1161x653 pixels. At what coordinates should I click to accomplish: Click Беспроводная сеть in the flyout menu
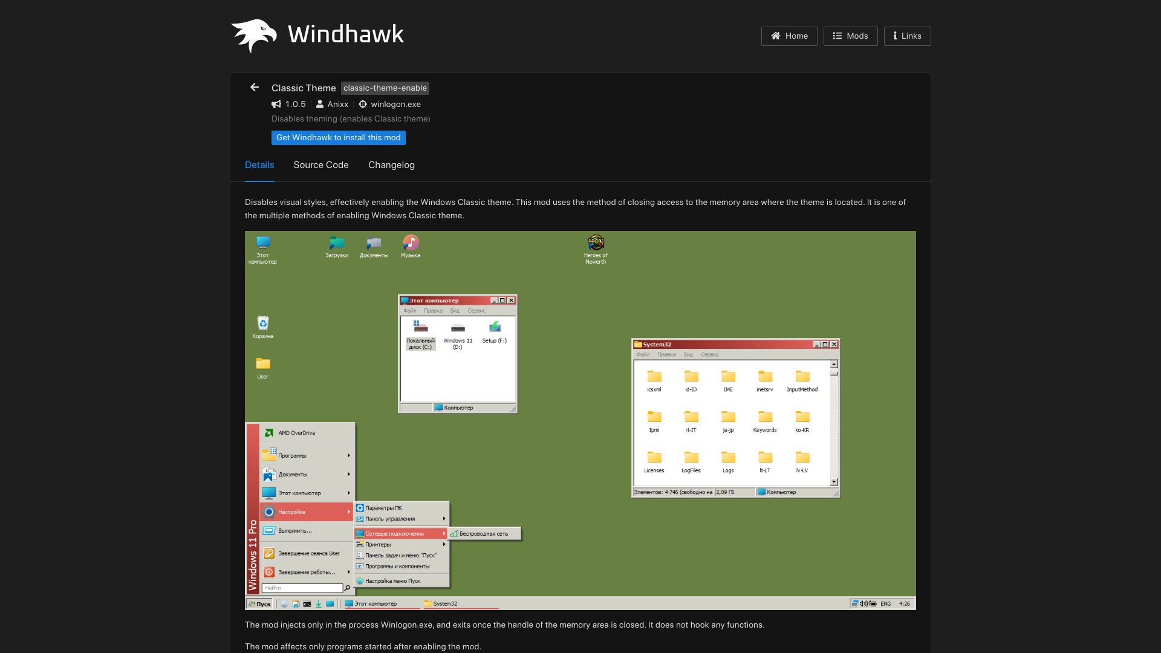[x=484, y=534]
